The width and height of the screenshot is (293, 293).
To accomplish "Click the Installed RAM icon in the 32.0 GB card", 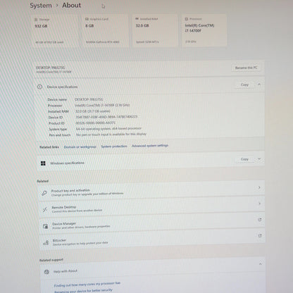I will (137, 19).
